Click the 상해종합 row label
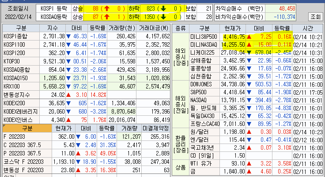 (201, 61)
